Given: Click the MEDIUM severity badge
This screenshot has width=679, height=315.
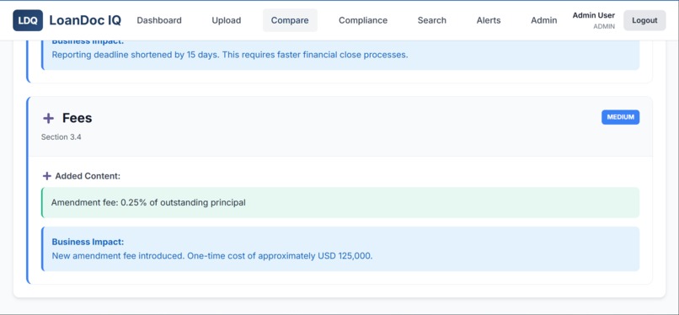Looking at the screenshot, I should (620, 117).
